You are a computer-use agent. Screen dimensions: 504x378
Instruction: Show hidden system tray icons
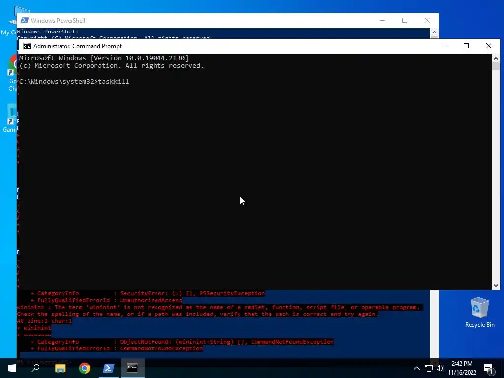coord(416,368)
